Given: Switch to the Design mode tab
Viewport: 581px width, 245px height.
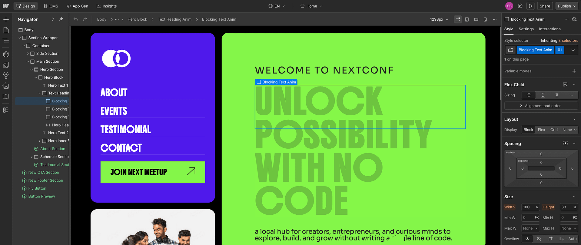Looking at the screenshot, I should point(26,6).
